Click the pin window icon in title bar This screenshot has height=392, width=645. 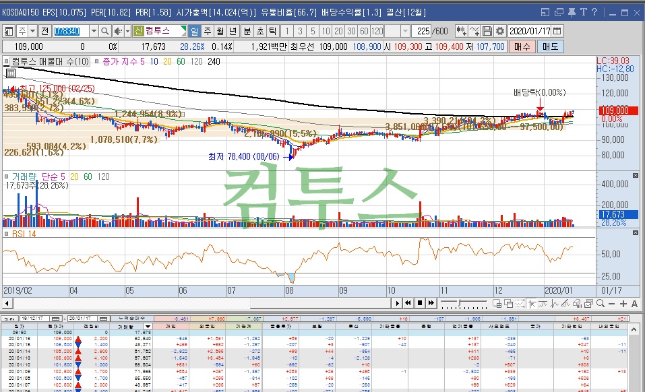(572, 12)
